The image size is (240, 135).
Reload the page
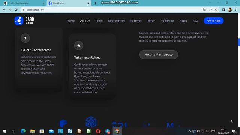[16, 10]
